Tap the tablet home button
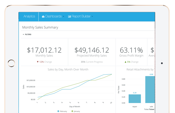 (x=11, y=63)
